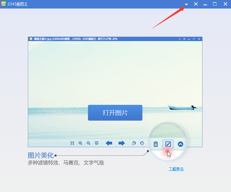Click the preview window's small dropdown arrow
Screen dimensions: 231x192
click(180, 39)
